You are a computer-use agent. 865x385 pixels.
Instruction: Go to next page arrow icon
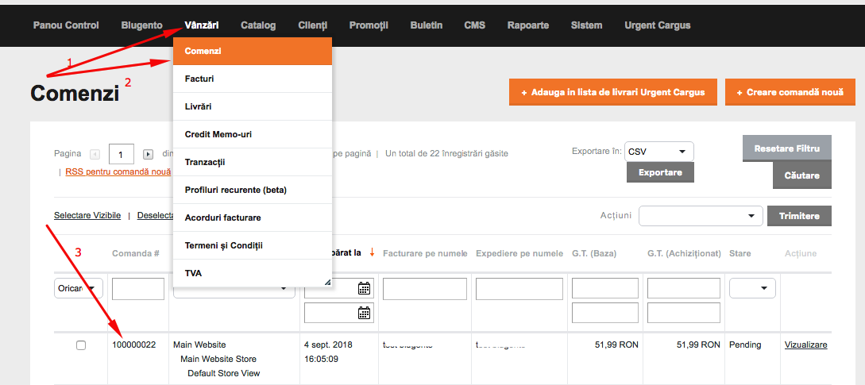[x=148, y=154]
